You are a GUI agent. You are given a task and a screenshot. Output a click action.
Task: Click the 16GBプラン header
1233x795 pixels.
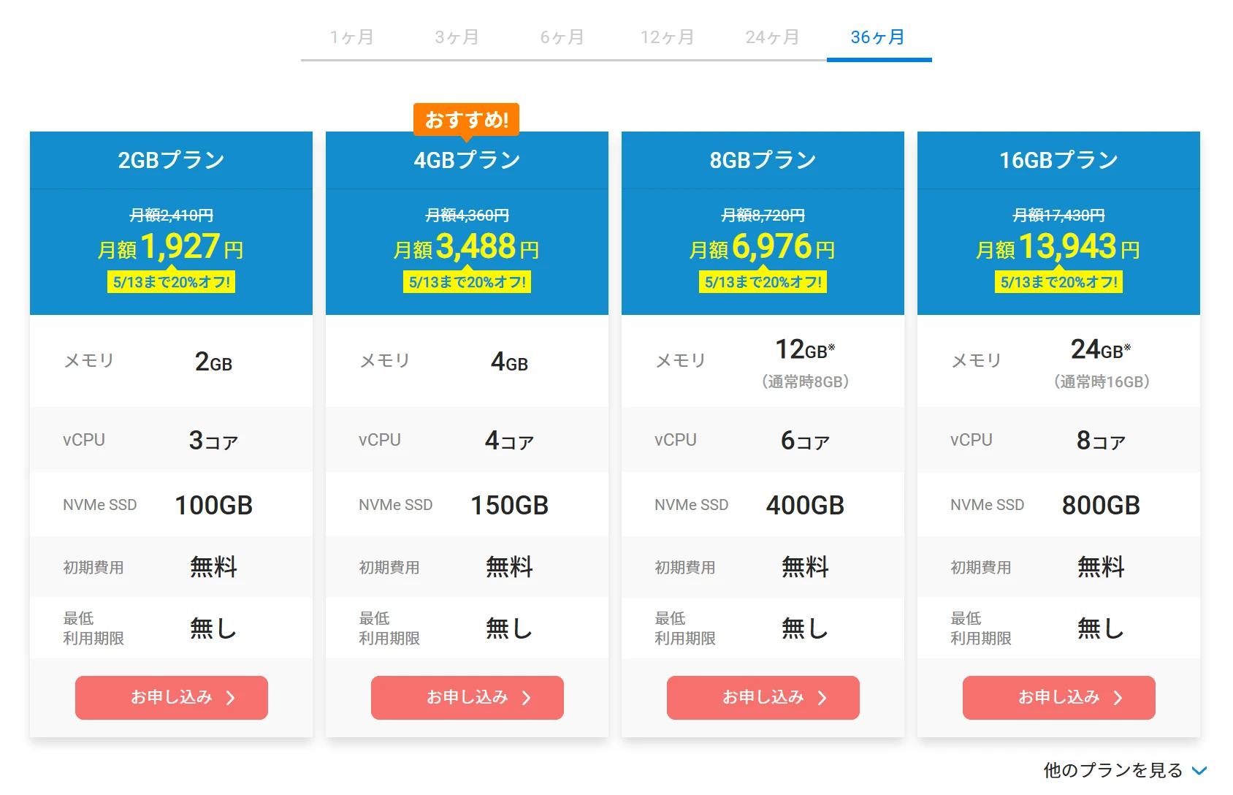[1059, 160]
